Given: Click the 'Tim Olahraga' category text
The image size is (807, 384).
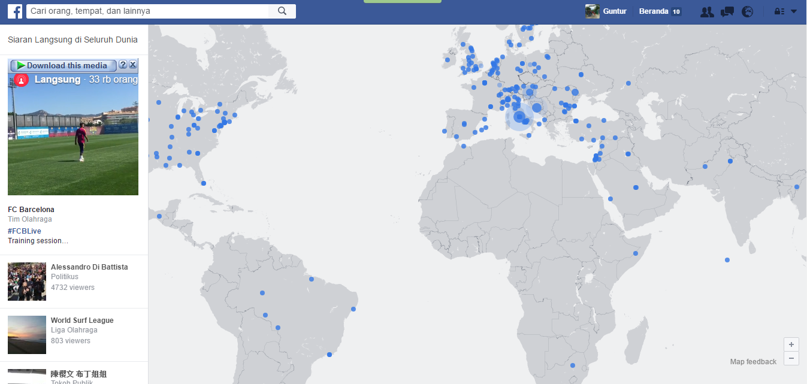Looking at the screenshot, I should [x=30, y=219].
